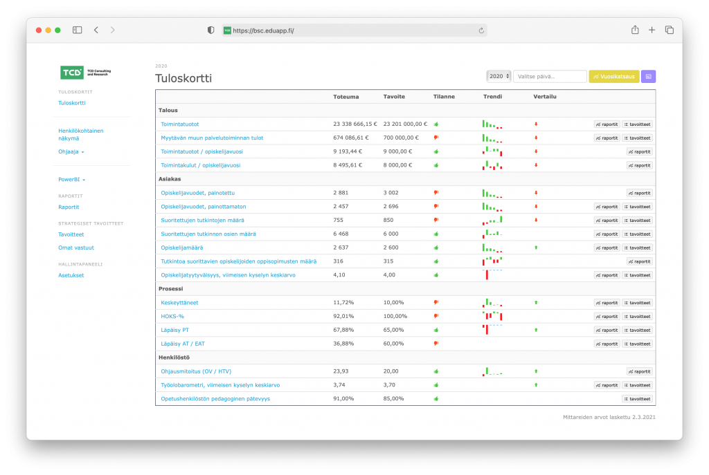Click tavoitteet button for Opetushenkilöstön pedagoginen pätevyys

pyautogui.click(x=637, y=399)
